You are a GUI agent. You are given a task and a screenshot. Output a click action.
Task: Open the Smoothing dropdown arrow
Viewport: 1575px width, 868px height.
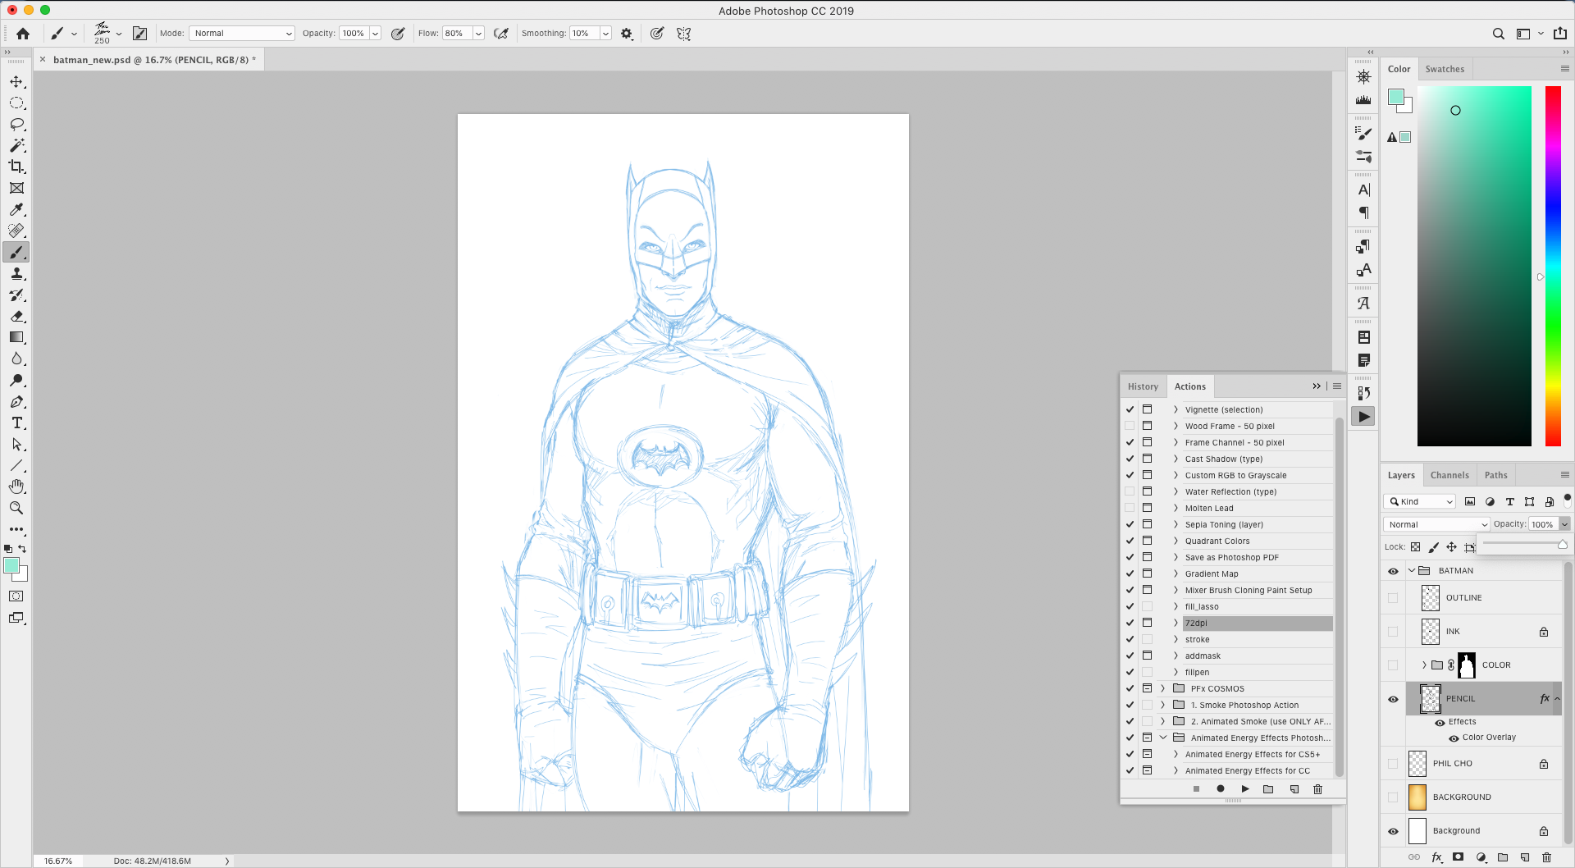click(x=605, y=34)
